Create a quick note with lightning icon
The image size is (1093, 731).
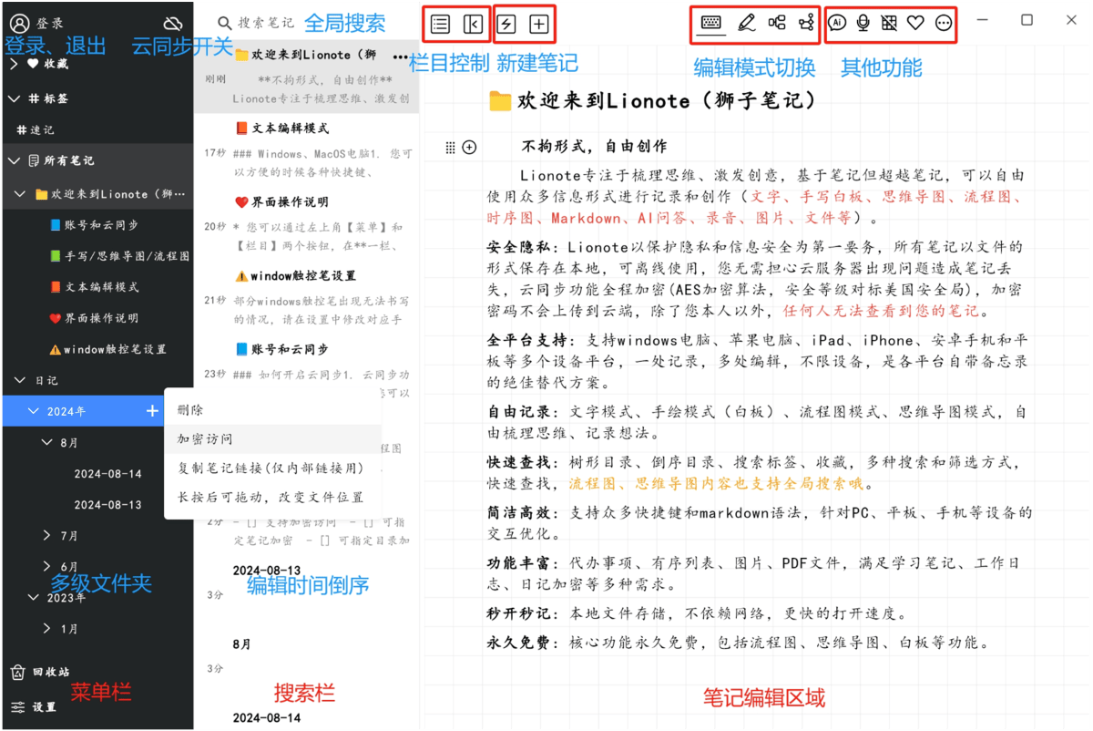pos(506,25)
